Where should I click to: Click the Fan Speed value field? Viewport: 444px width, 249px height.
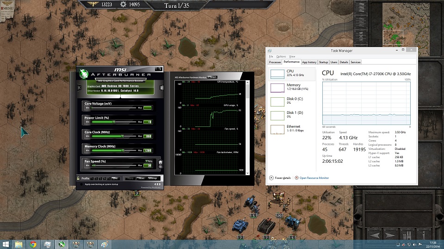click(x=148, y=166)
